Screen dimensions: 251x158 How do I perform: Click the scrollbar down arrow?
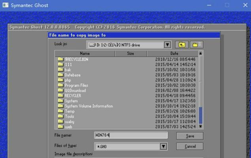pos(200,126)
